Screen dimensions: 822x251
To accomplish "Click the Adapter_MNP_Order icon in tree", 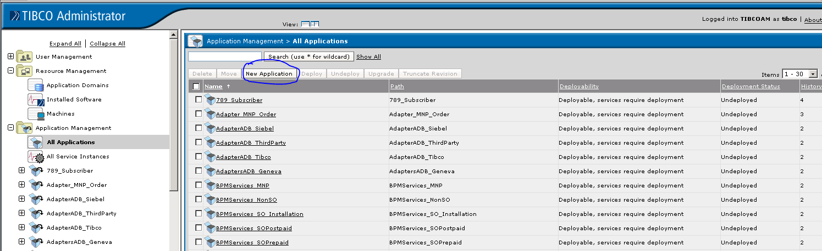I will [35, 185].
